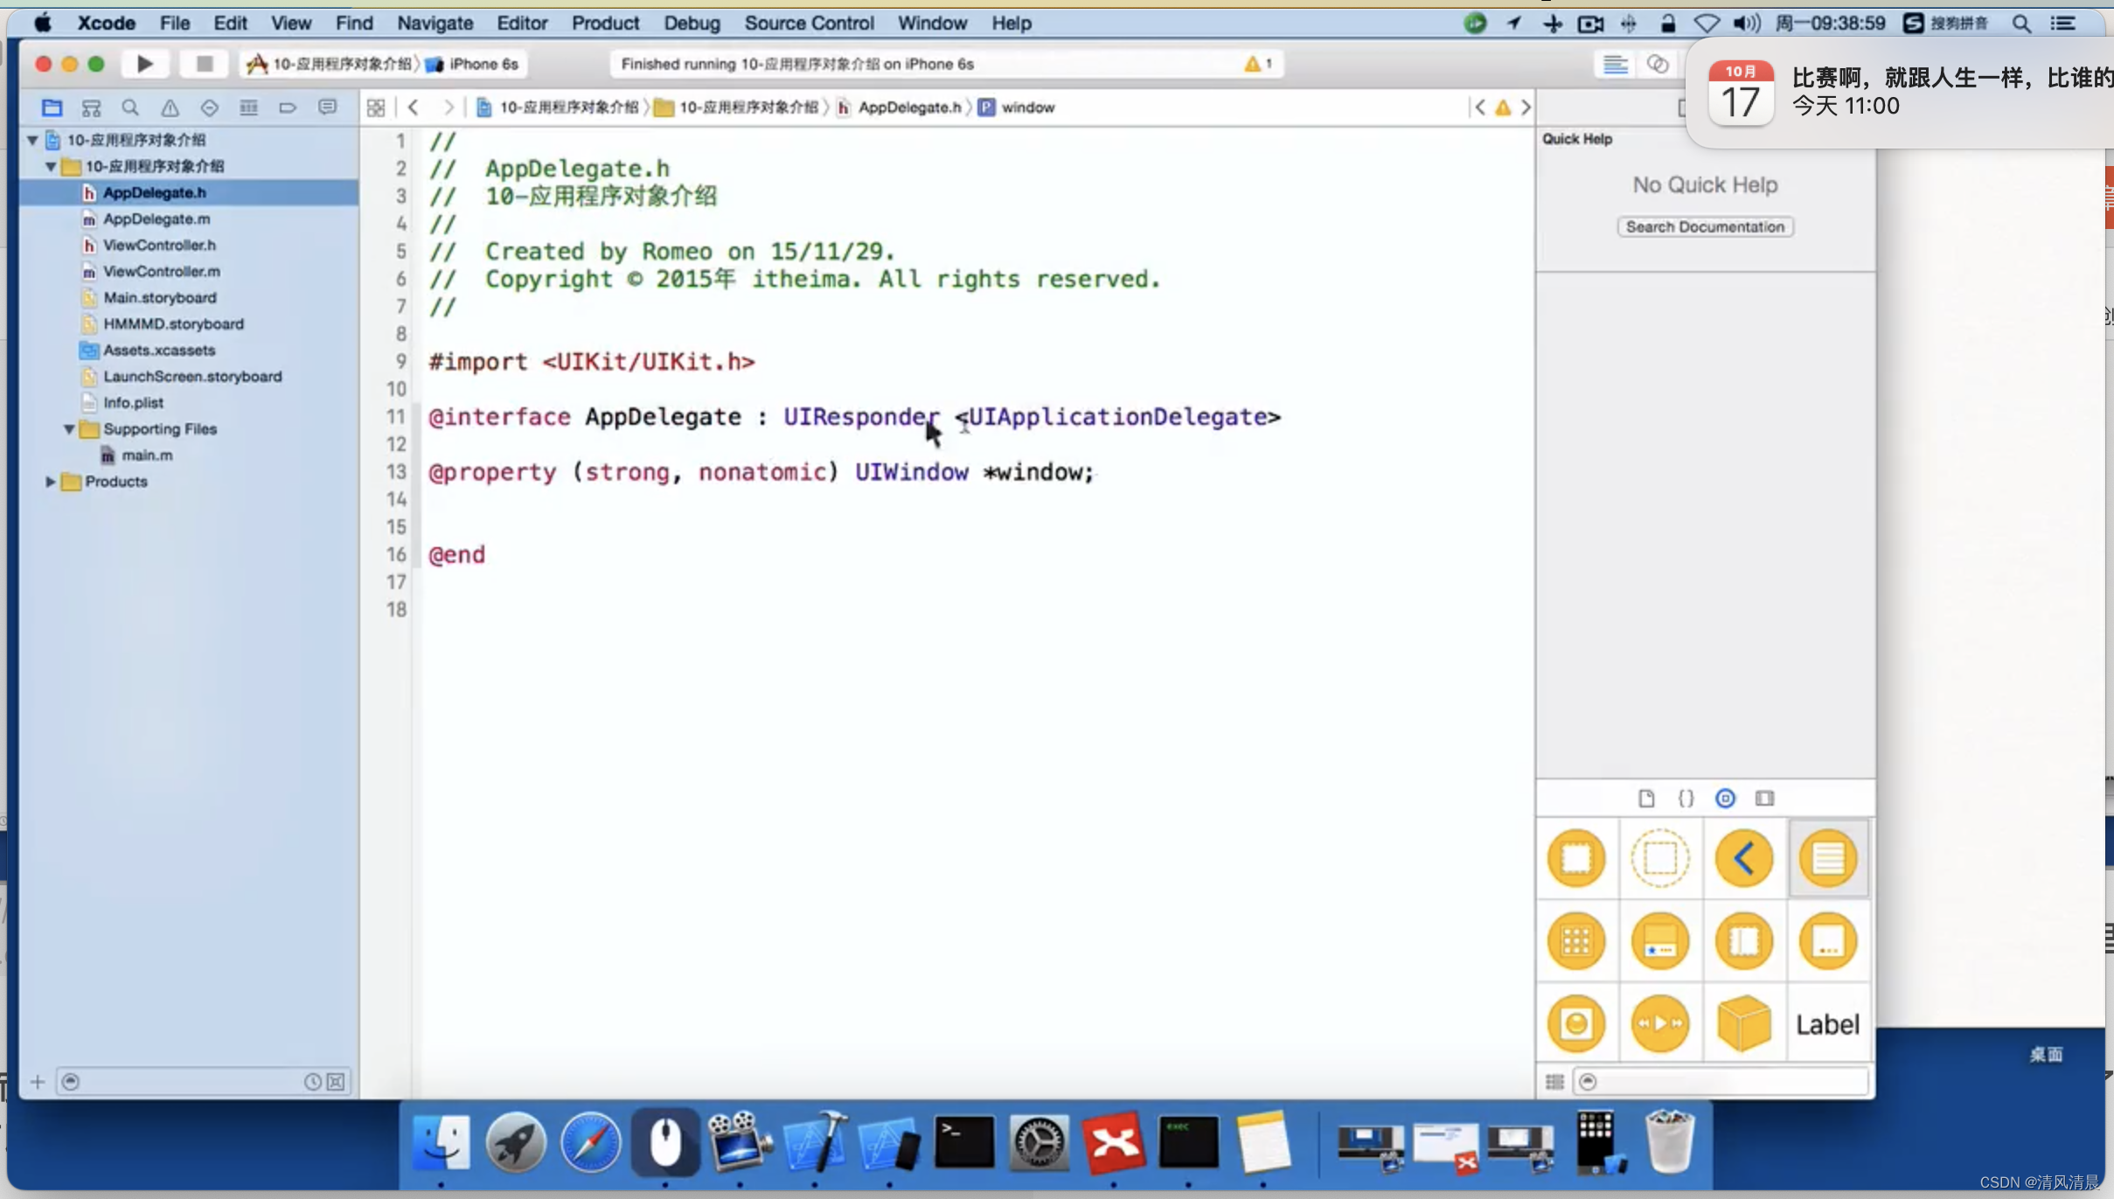This screenshot has height=1199, width=2114.
Task: Show the Project navigator folder icon
Action: [52, 107]
